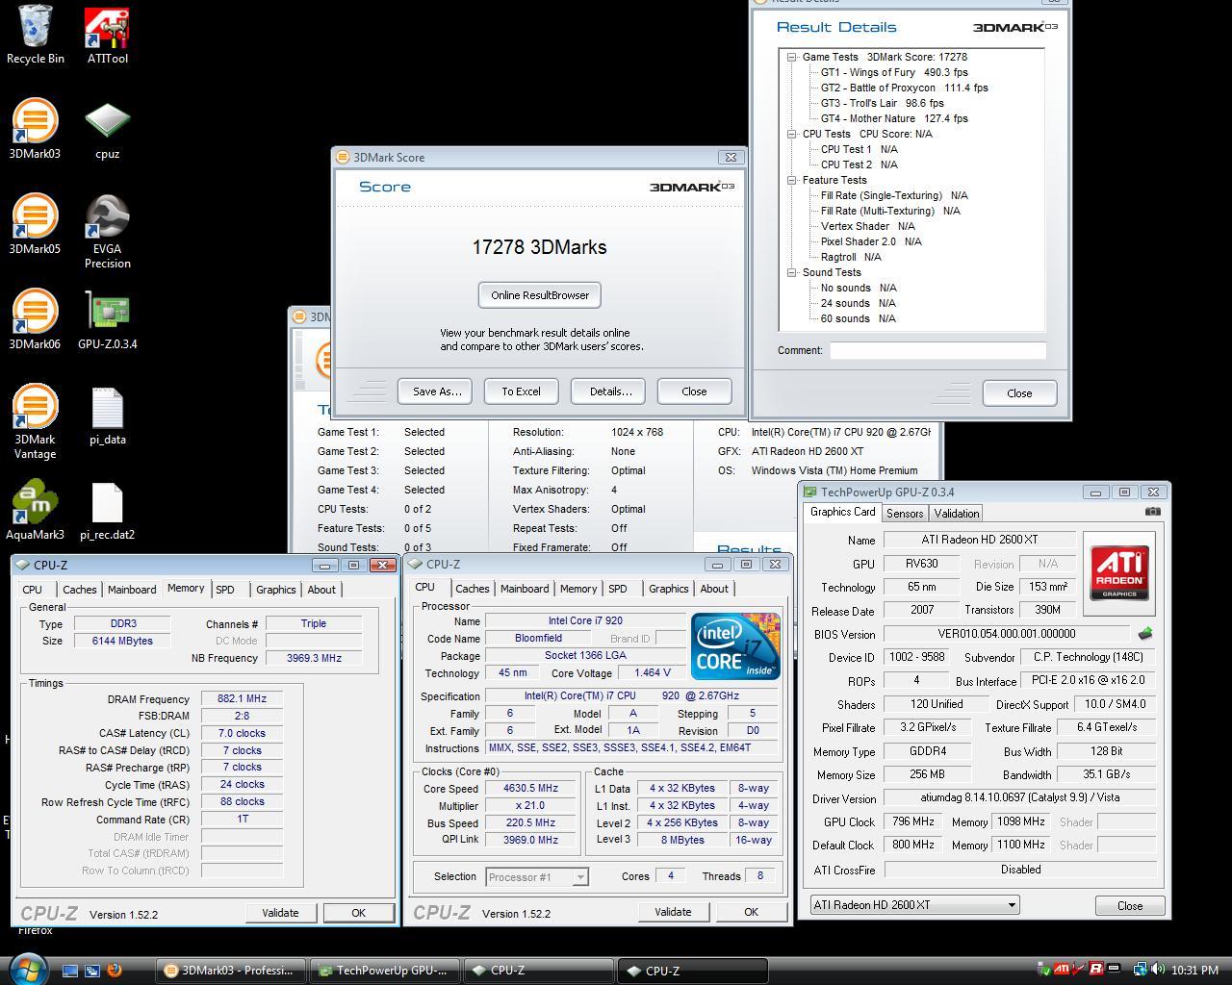Screen dimensions: 1232x985
Task: Click the GPU-Z screenshot camera icon
Action: 1153,512
